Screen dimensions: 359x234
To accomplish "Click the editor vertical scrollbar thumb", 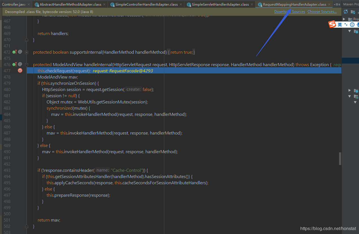I will tap(340, 159).
